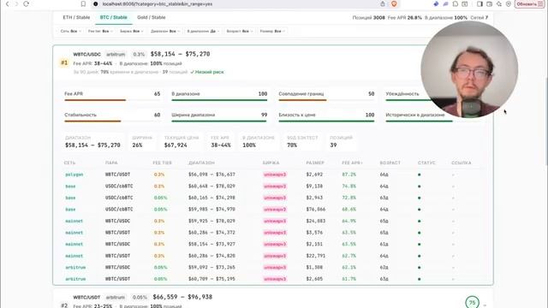Click the 87.2% fee APR value
The image size is (548, 308).
(x=348, y=175)
